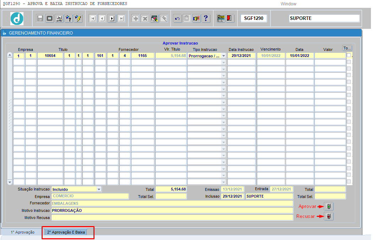Click the Inclusao user field SUPORTE
This screenshot has height=240, width=388.
tap(269, 196)
